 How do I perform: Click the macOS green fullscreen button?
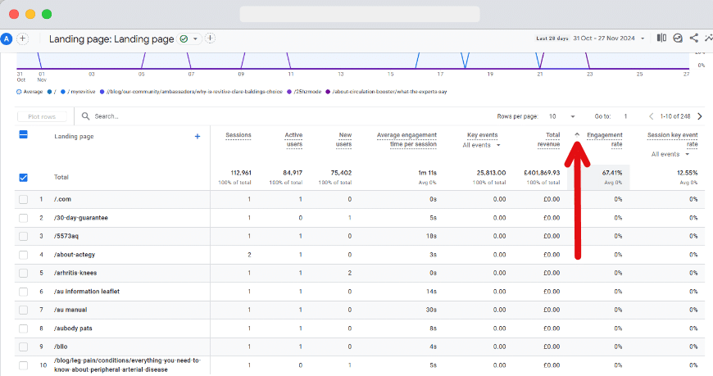click(x=47, y=14)
